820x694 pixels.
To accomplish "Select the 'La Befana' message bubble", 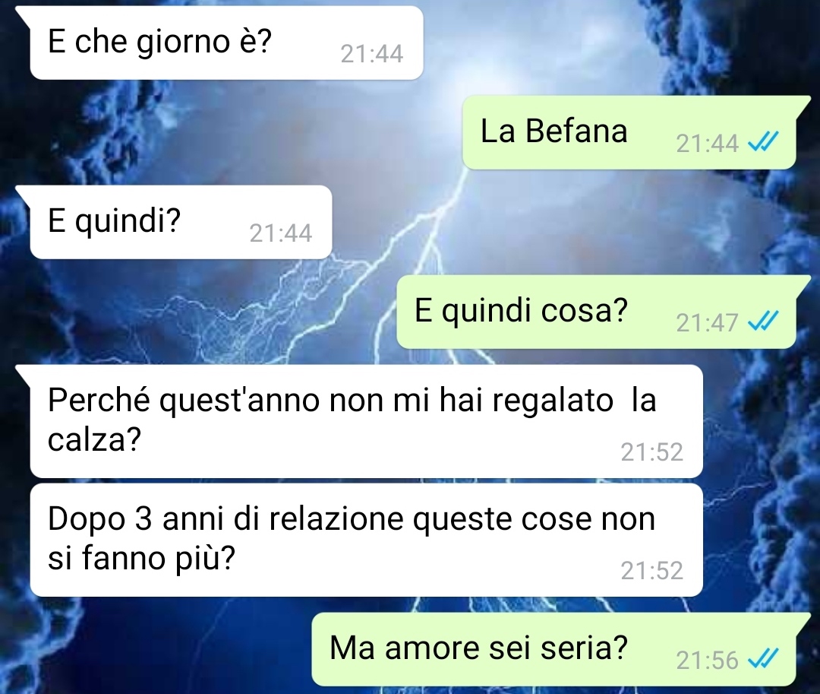I will tap(629, 132).
